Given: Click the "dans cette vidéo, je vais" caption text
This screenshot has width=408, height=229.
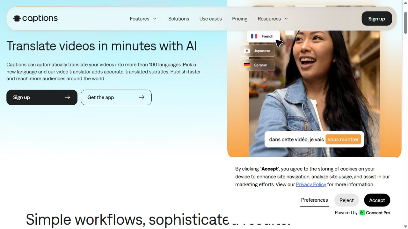Looking at the screenshot, I should 296,139.
